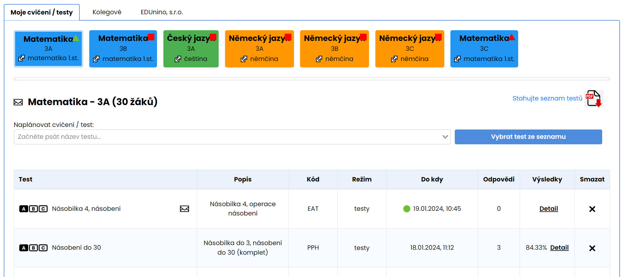
Task: Open external link icon on Matematika 3B card
Action: pos(96,59)
